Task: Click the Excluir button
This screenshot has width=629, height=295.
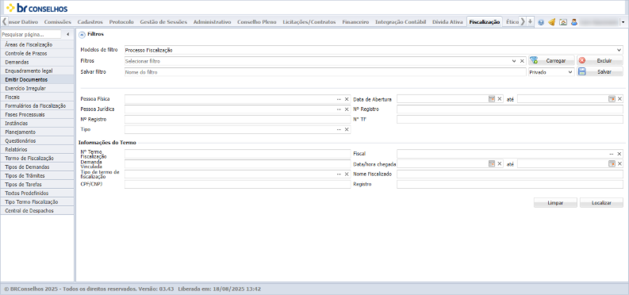Action: [x=600, y=61]
